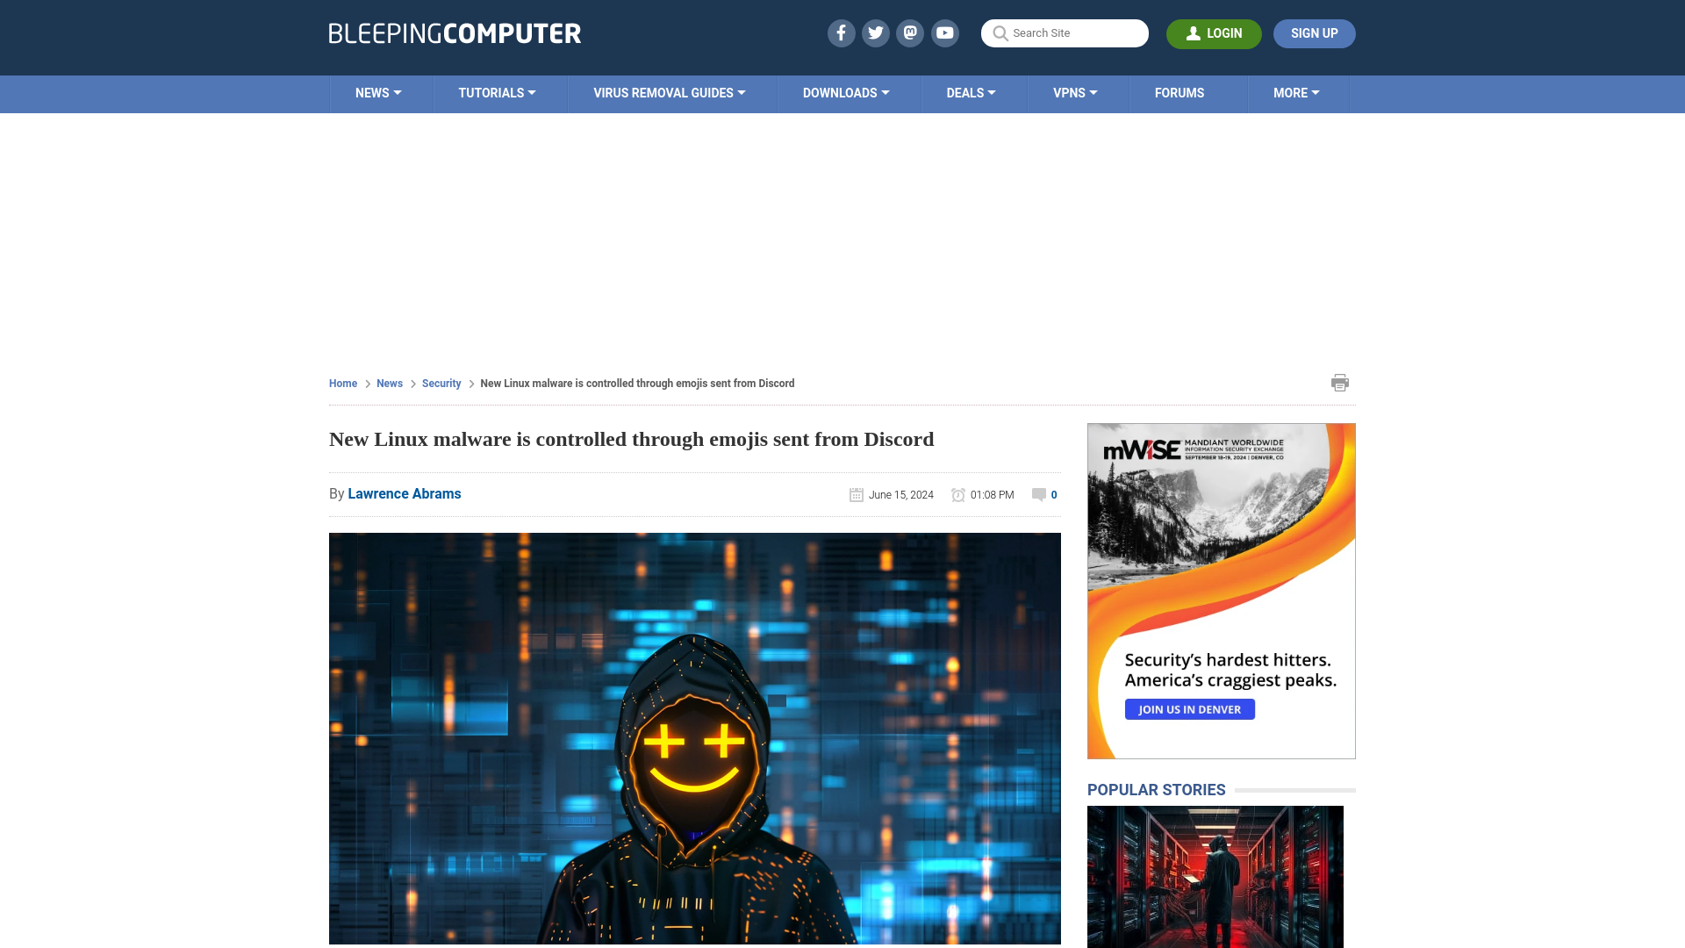Image resolution: width=1685 pixels, height=948 pixels.
Task: Click the BleepingComputer Facebook icon
Action: point(842,32)
